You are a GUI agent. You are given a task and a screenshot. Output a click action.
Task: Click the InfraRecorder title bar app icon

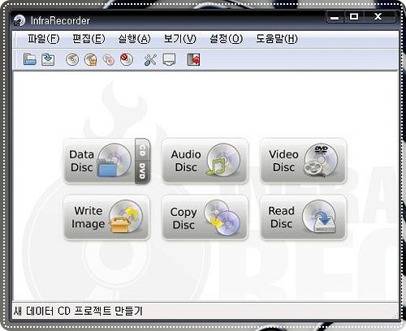[19, 20]
